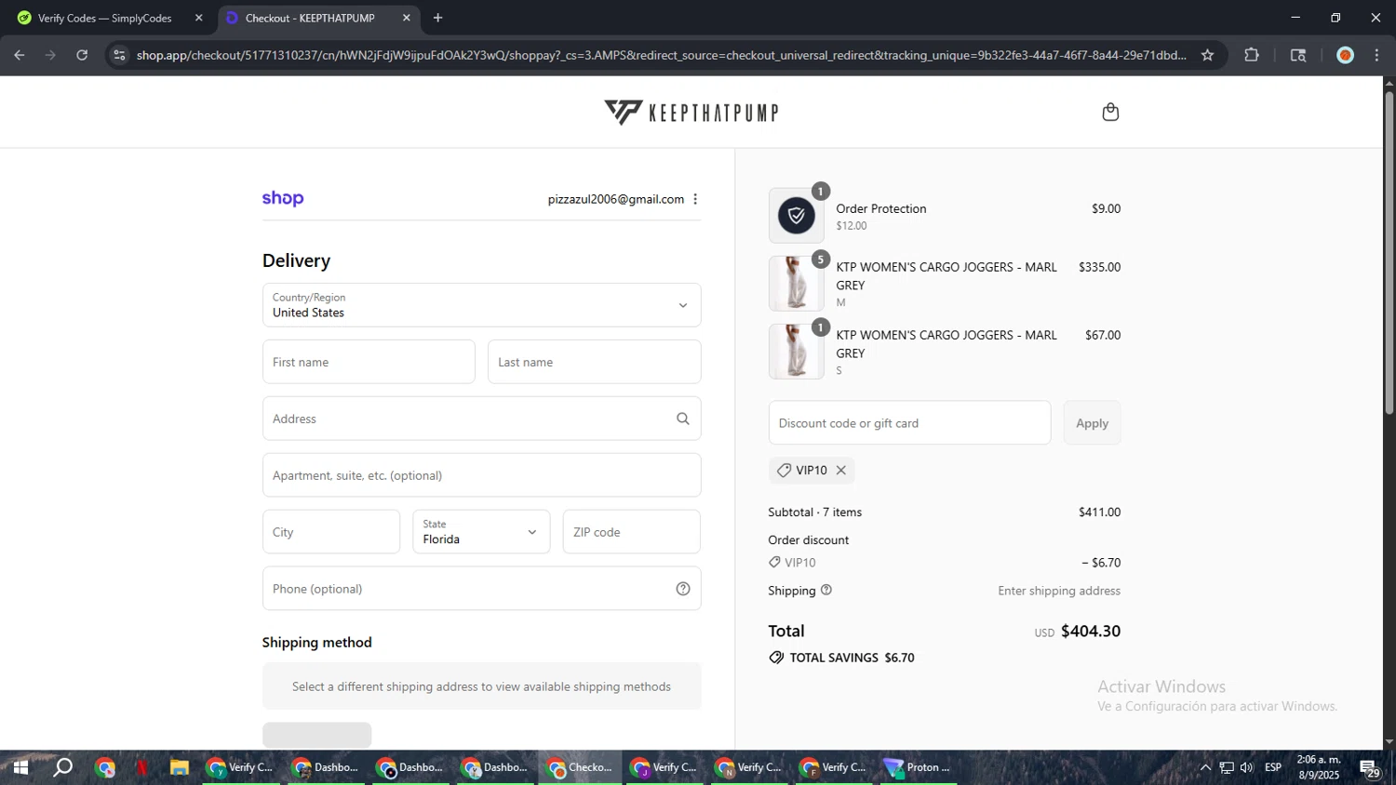Focus the Discount code or gift card field
Image resolution: width=1396 pixels, height=785 pixels.
pos(909,423)
